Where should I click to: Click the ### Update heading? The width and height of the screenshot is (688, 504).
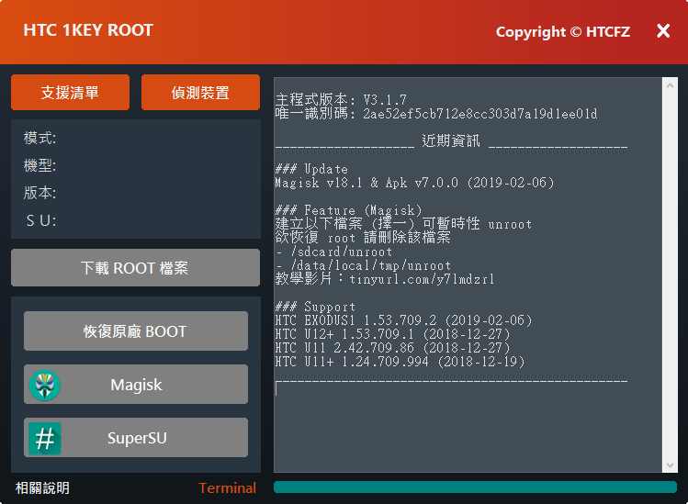311,169
